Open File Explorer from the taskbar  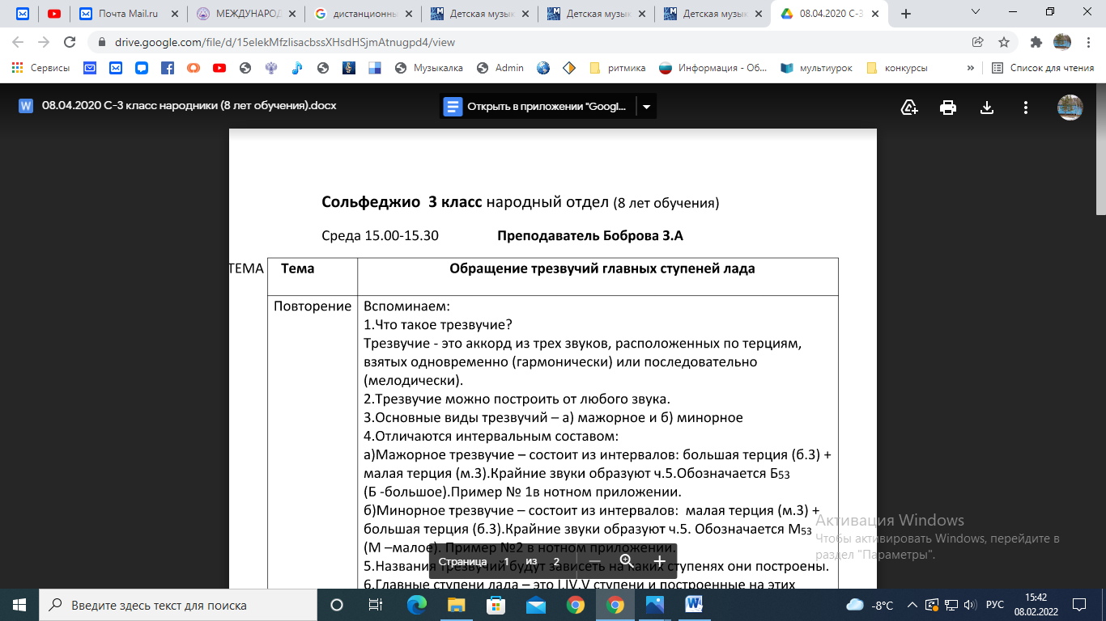[x=457, y=604]
